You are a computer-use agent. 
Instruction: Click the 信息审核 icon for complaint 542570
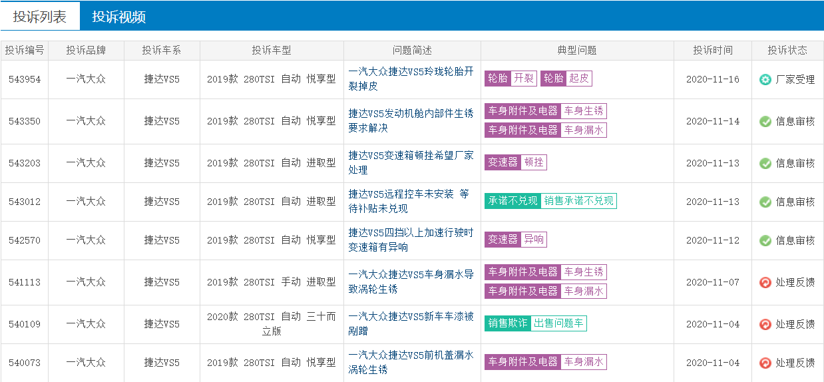[x=765, y=240]
